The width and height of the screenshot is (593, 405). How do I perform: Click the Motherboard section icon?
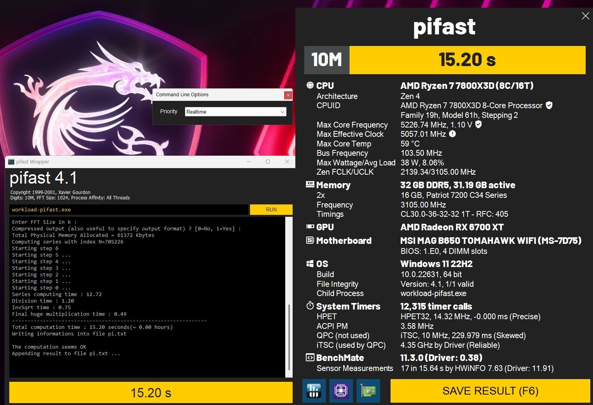[x=310, y=240]
